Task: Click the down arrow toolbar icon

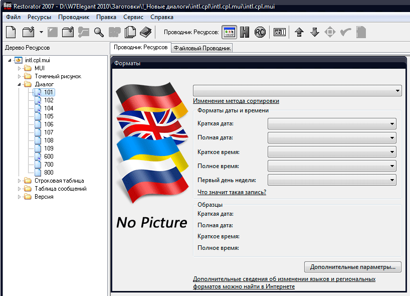Action: click(x=315, y=32)
